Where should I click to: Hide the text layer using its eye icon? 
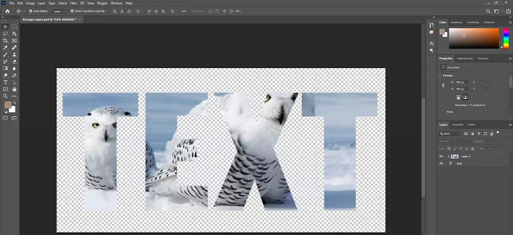441,163
